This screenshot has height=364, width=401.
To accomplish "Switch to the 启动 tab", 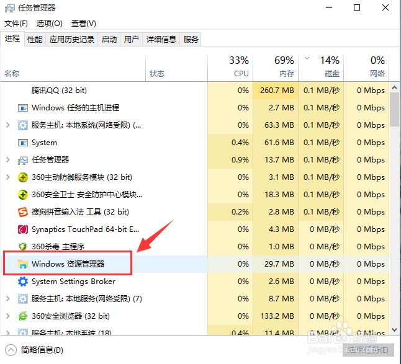I will tap(109, 39).
